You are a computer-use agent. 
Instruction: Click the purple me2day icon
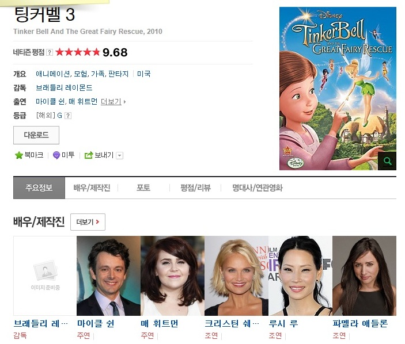[56, 155]
